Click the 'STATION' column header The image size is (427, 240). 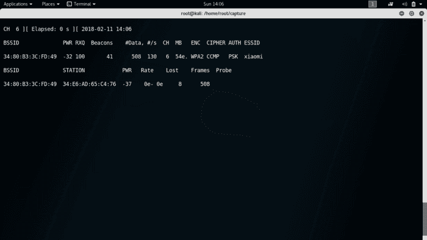(x=74, y=71)
